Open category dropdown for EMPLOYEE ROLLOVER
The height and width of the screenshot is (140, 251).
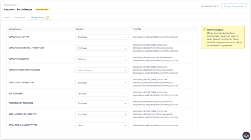[102, 59]
